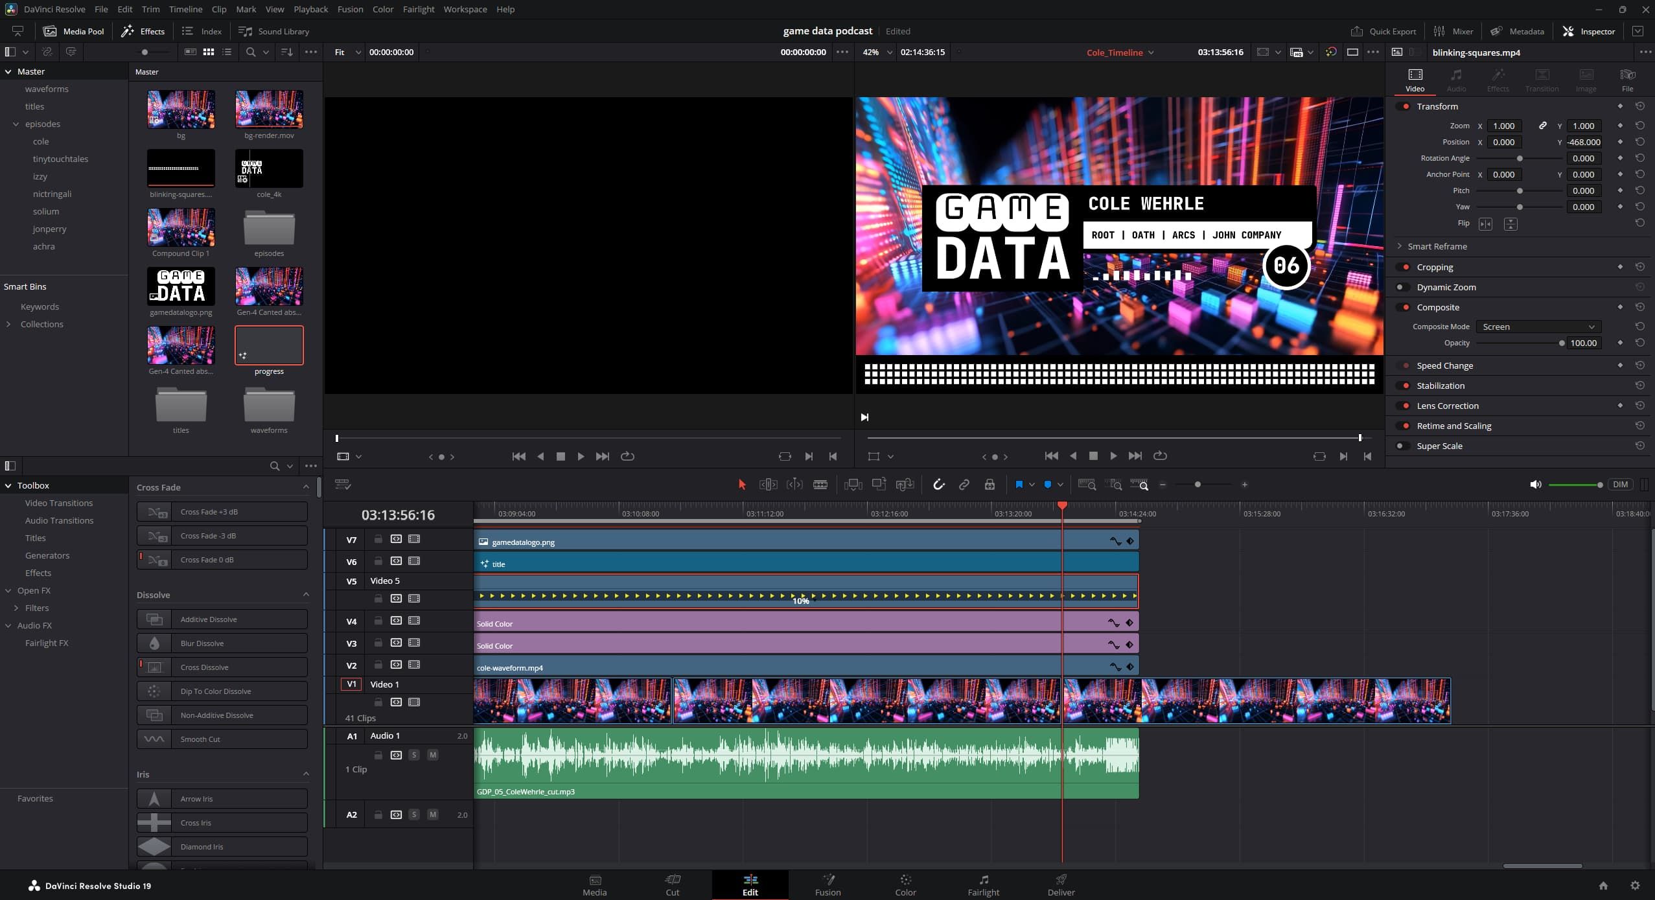The image size is (1655, 900).
Task: Expand the Smart Reframe section
Action: [1400, 246]
